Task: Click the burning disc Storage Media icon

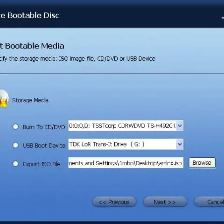Action: click(4, 98)
